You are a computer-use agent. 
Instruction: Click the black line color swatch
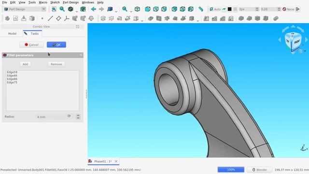click(230, 9)
